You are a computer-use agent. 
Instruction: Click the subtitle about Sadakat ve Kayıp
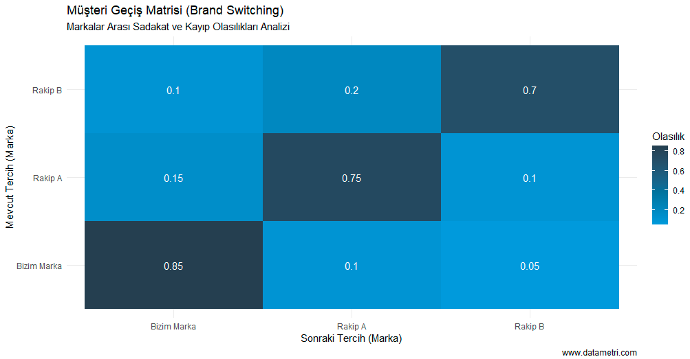(178, 27)
